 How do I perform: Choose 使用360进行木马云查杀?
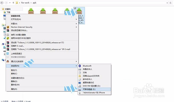(42, 38)
